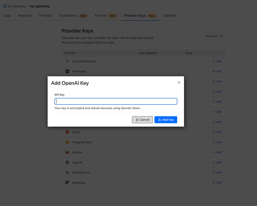257x206 pixels.
Task: Click the Beta badge next to Firewall
Action: point(112,16)
